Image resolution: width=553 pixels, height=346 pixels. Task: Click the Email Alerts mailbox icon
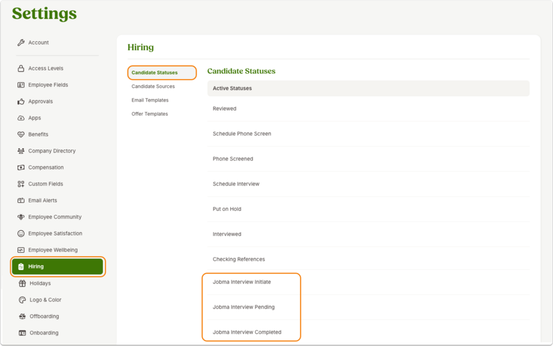pyautogui.click(x=21, y=200)
